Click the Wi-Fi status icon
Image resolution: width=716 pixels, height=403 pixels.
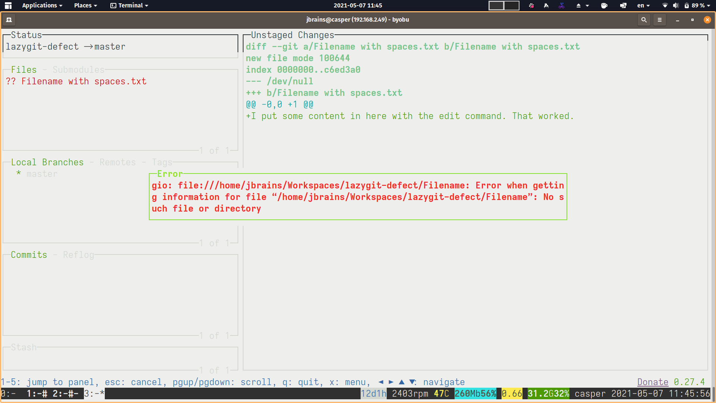664,6
